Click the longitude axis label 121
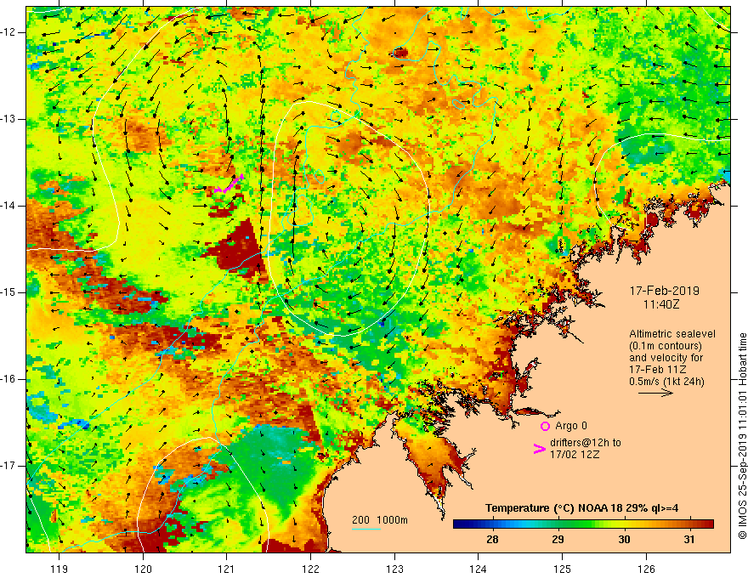Screen dimensions: 748x578 [227, 569]
